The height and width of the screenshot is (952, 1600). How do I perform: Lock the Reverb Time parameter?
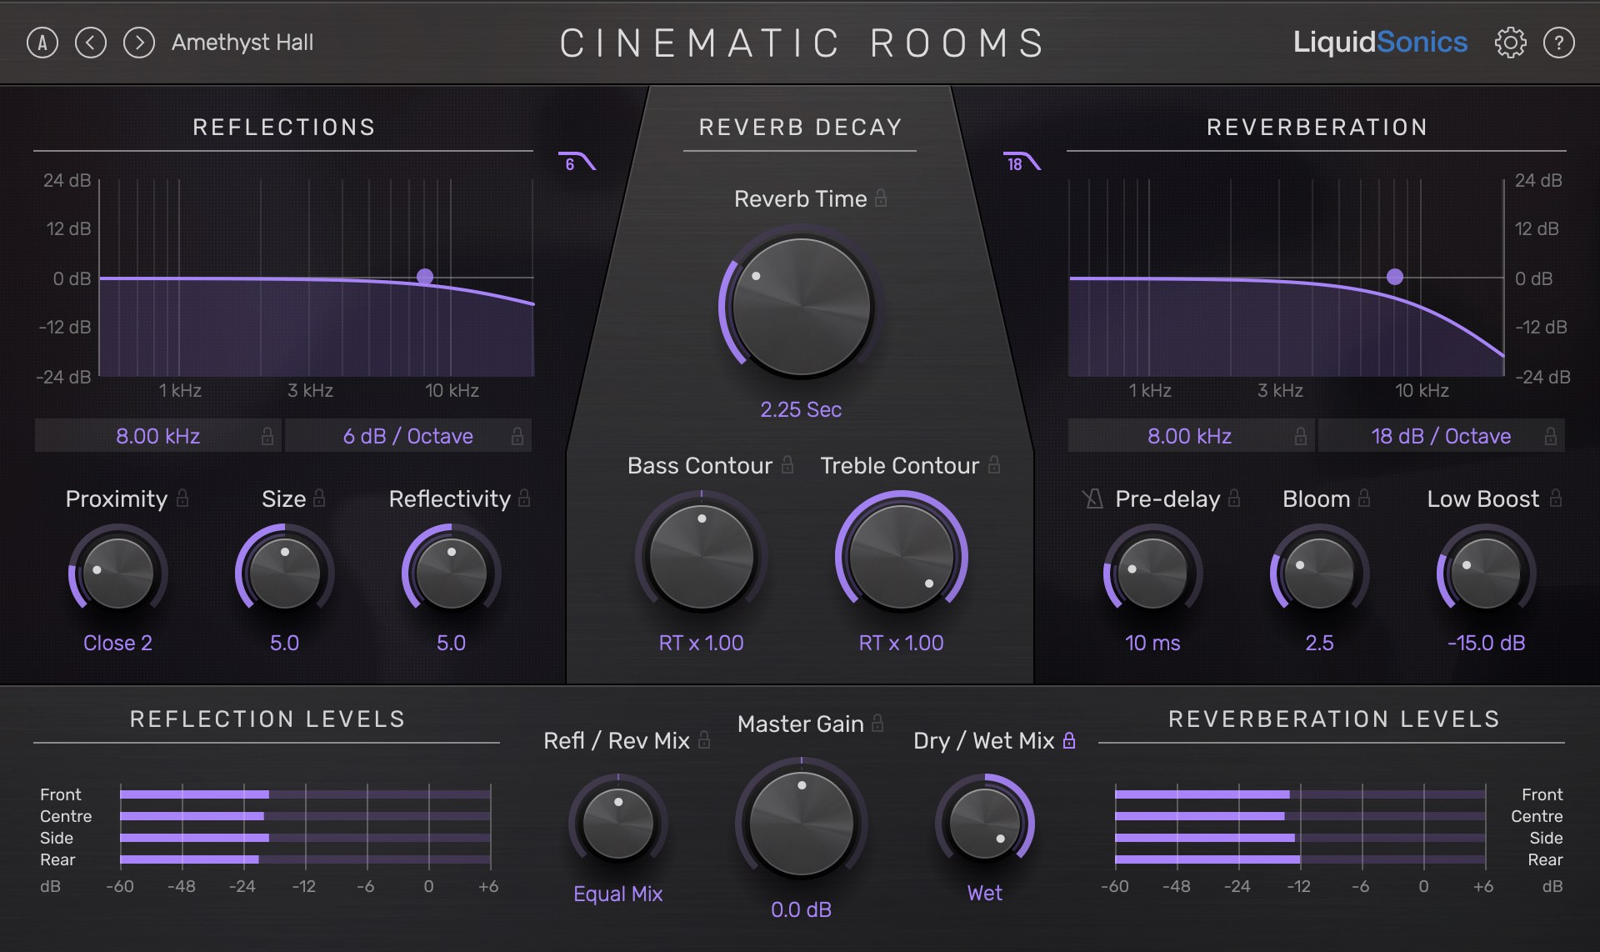[881, 199]
